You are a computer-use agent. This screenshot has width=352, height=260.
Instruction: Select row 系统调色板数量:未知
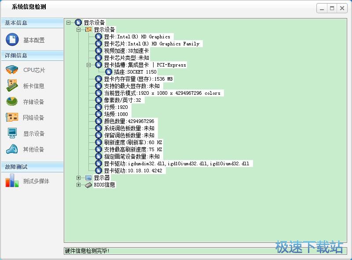[129, 128]
